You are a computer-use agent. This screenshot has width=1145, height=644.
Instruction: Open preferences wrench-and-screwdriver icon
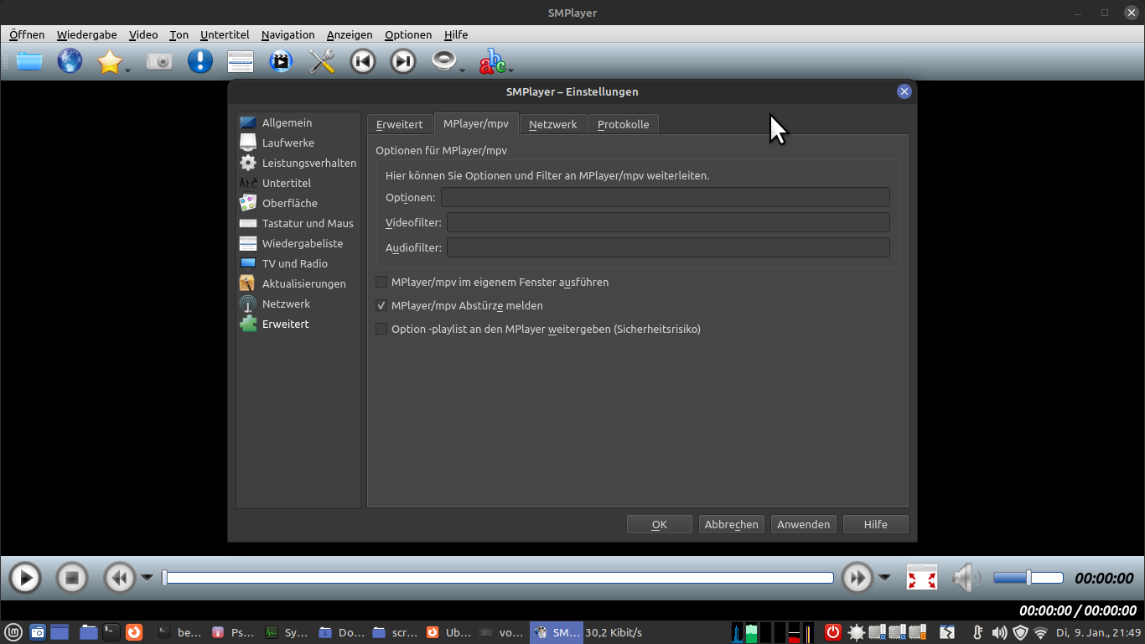[322, 61]
